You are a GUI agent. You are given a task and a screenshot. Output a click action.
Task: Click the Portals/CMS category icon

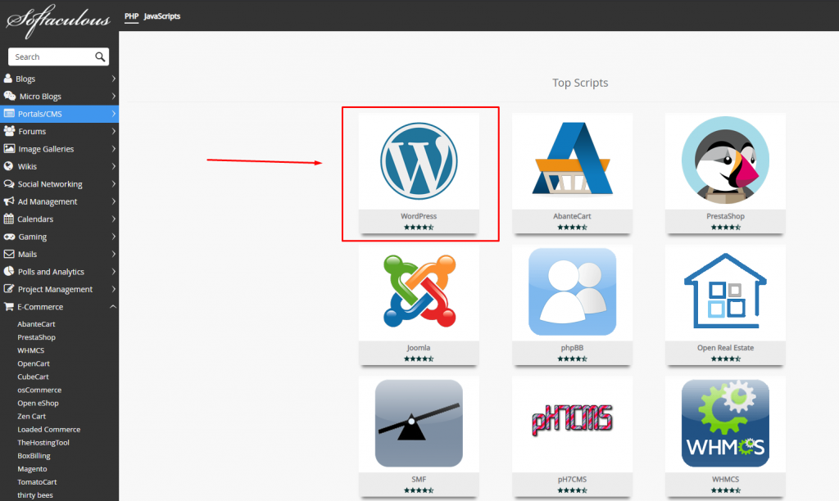pyautogui.click(x=8, y=113)
